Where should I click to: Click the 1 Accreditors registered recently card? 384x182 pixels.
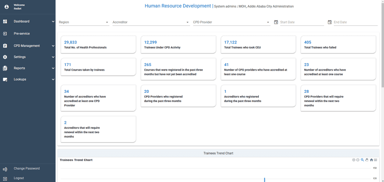pyautogui.click(x=258, y=96)
